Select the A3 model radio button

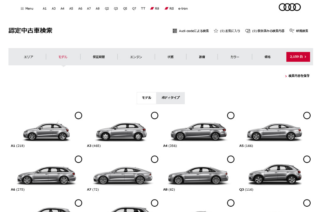click(155, 116)
